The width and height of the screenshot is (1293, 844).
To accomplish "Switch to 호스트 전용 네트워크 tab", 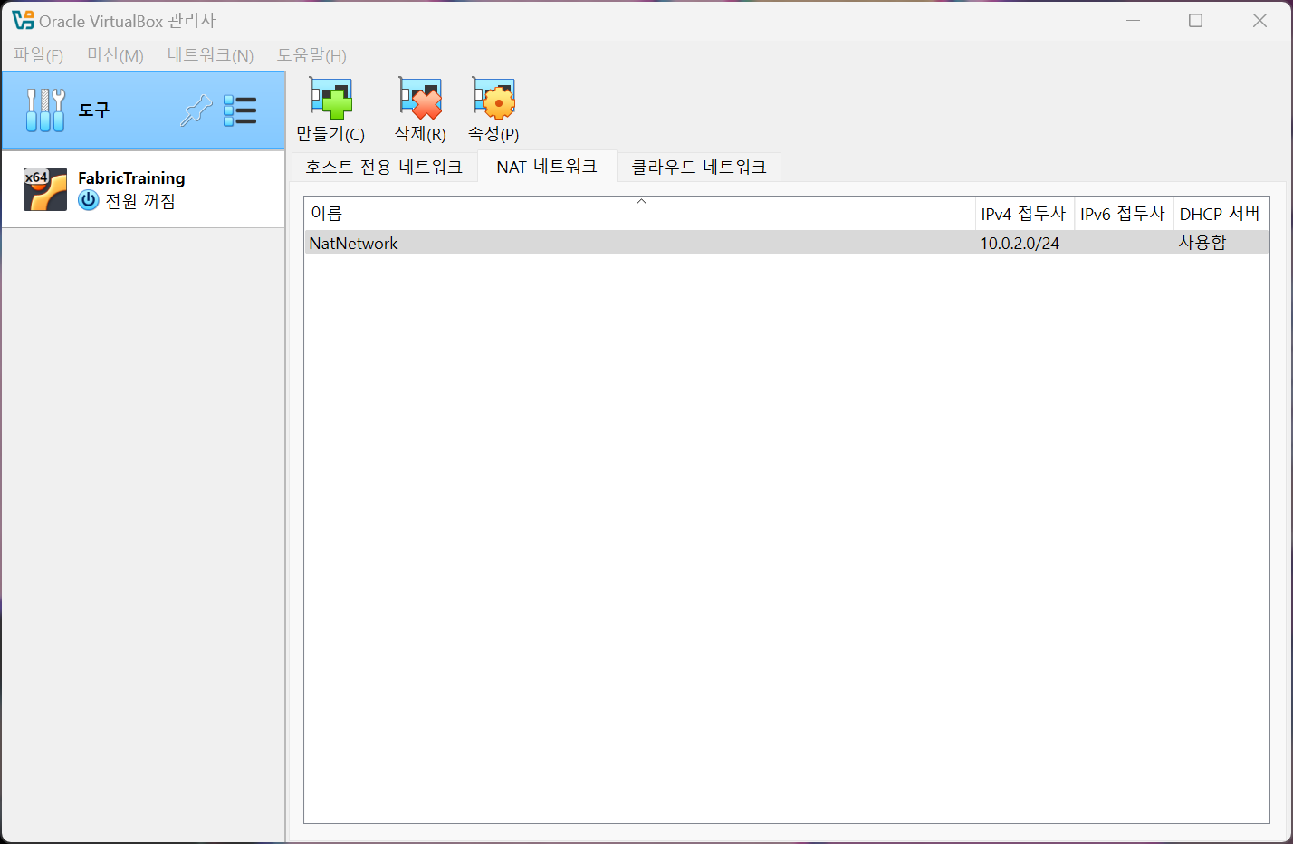I will [x=384, y=167].
